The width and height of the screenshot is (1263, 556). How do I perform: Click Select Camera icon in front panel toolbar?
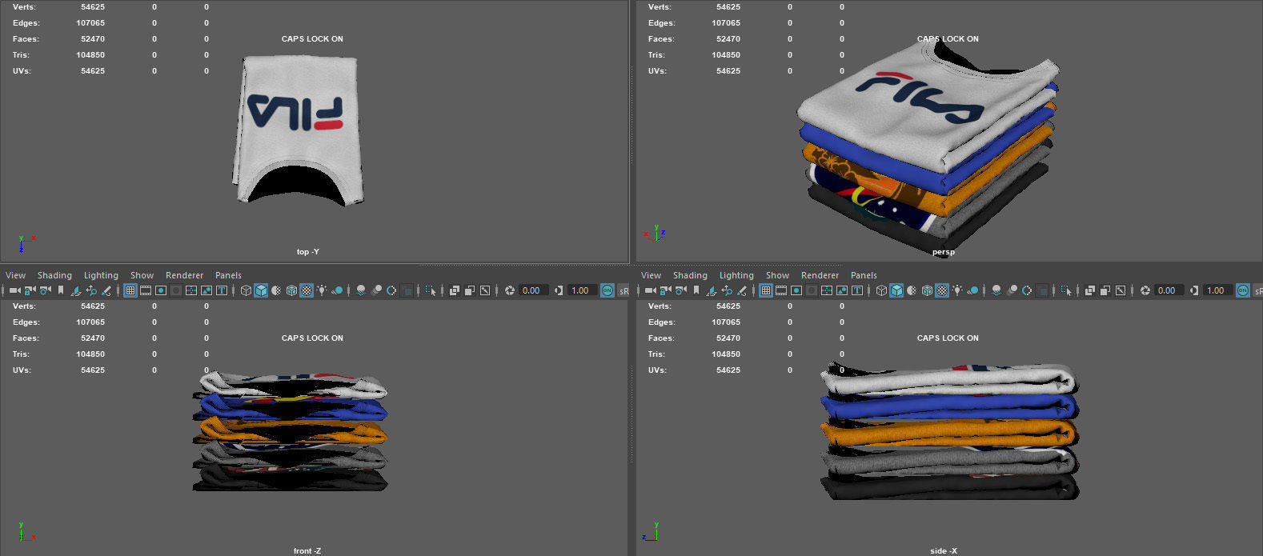(x=14, y=290)
